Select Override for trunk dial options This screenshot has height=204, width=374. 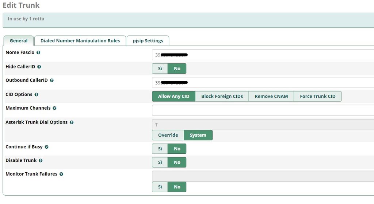(x=168, y=135)
